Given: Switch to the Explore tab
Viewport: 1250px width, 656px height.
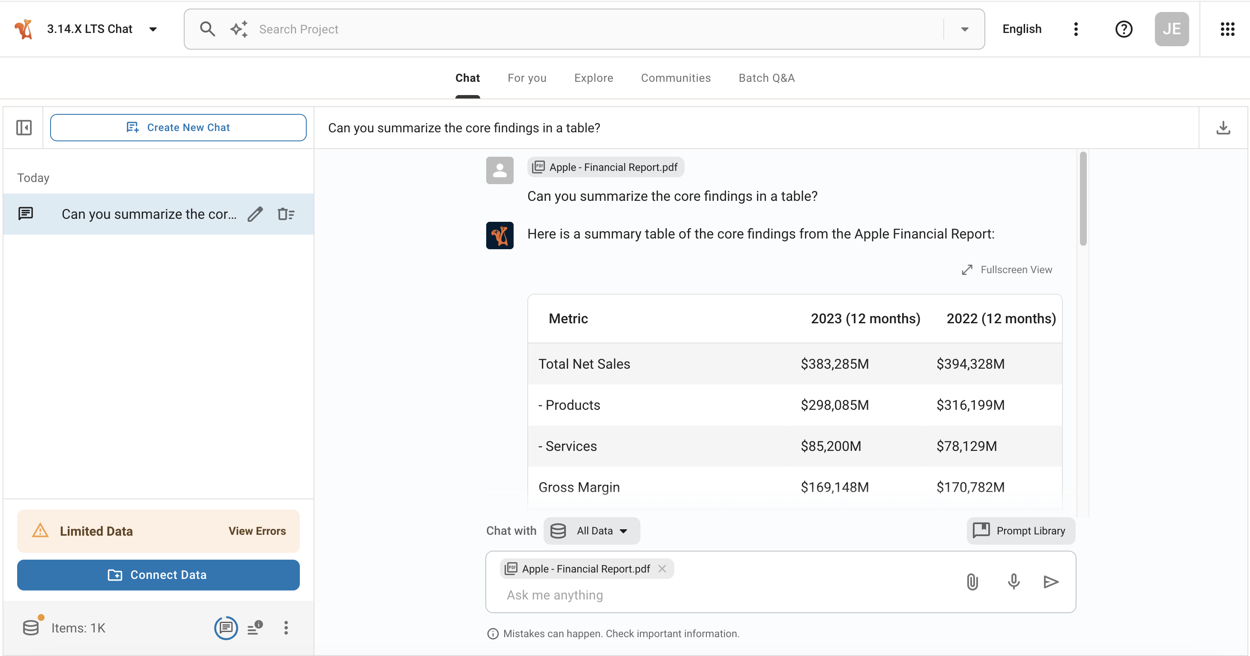Looking at the screenshot, I should 593,78.
